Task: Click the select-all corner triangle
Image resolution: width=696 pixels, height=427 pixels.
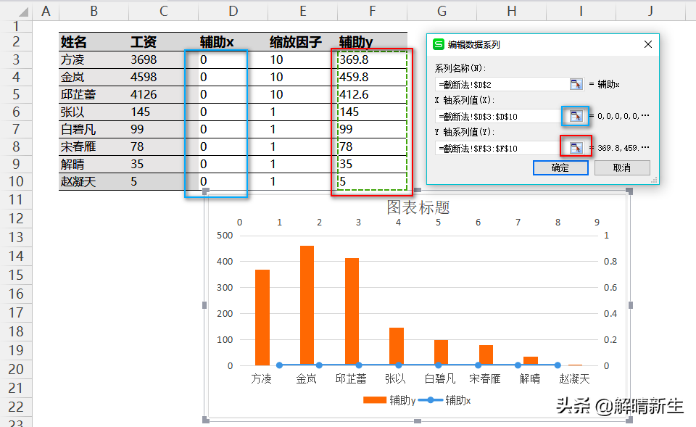Action: tap(22, 12)
